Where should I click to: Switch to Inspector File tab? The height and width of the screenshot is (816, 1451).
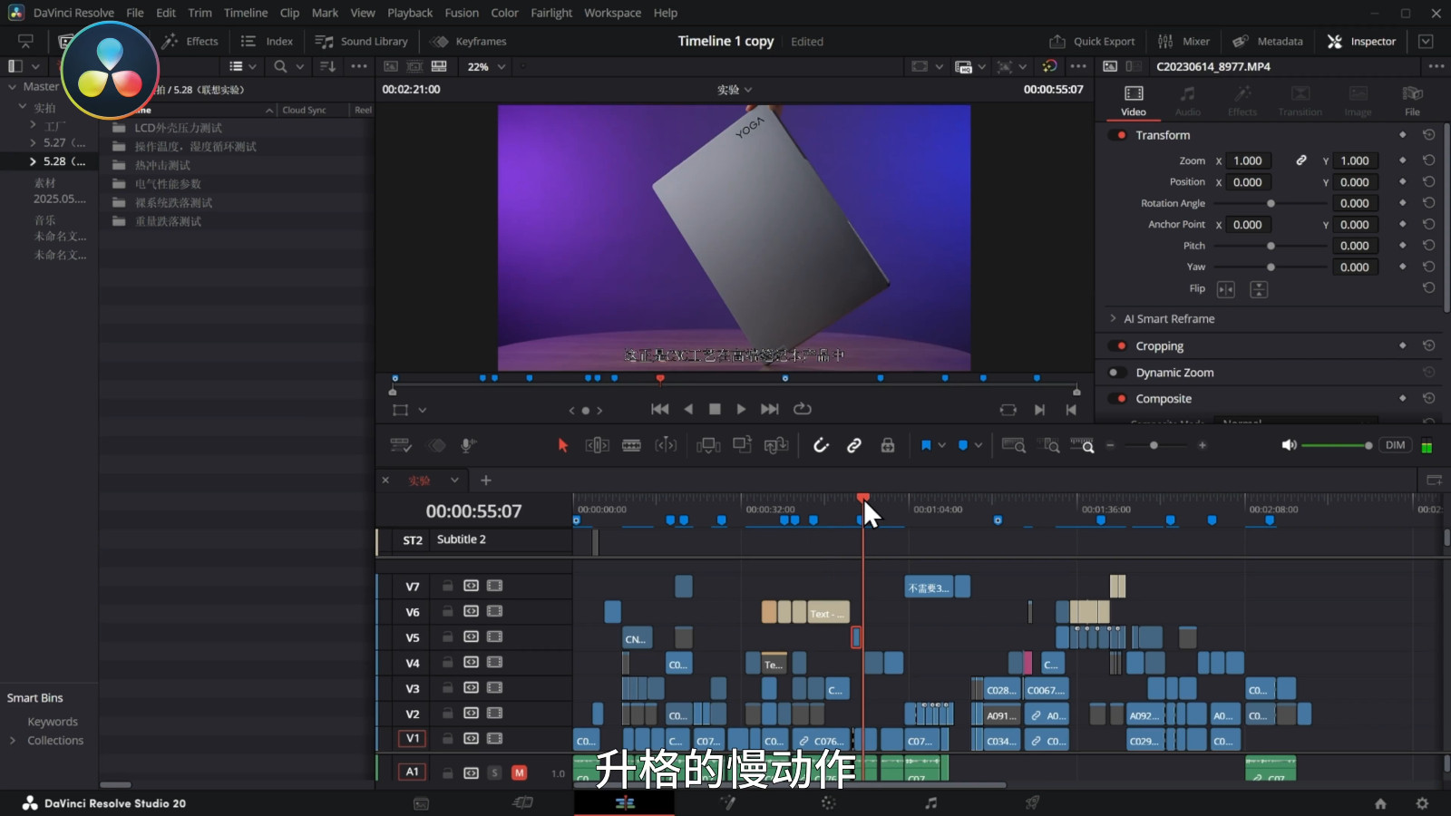1412,101
